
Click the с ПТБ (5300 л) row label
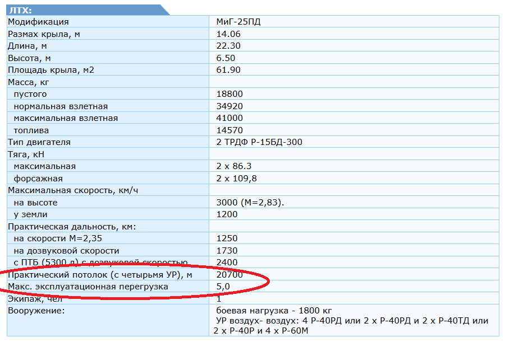coord(100,263)
